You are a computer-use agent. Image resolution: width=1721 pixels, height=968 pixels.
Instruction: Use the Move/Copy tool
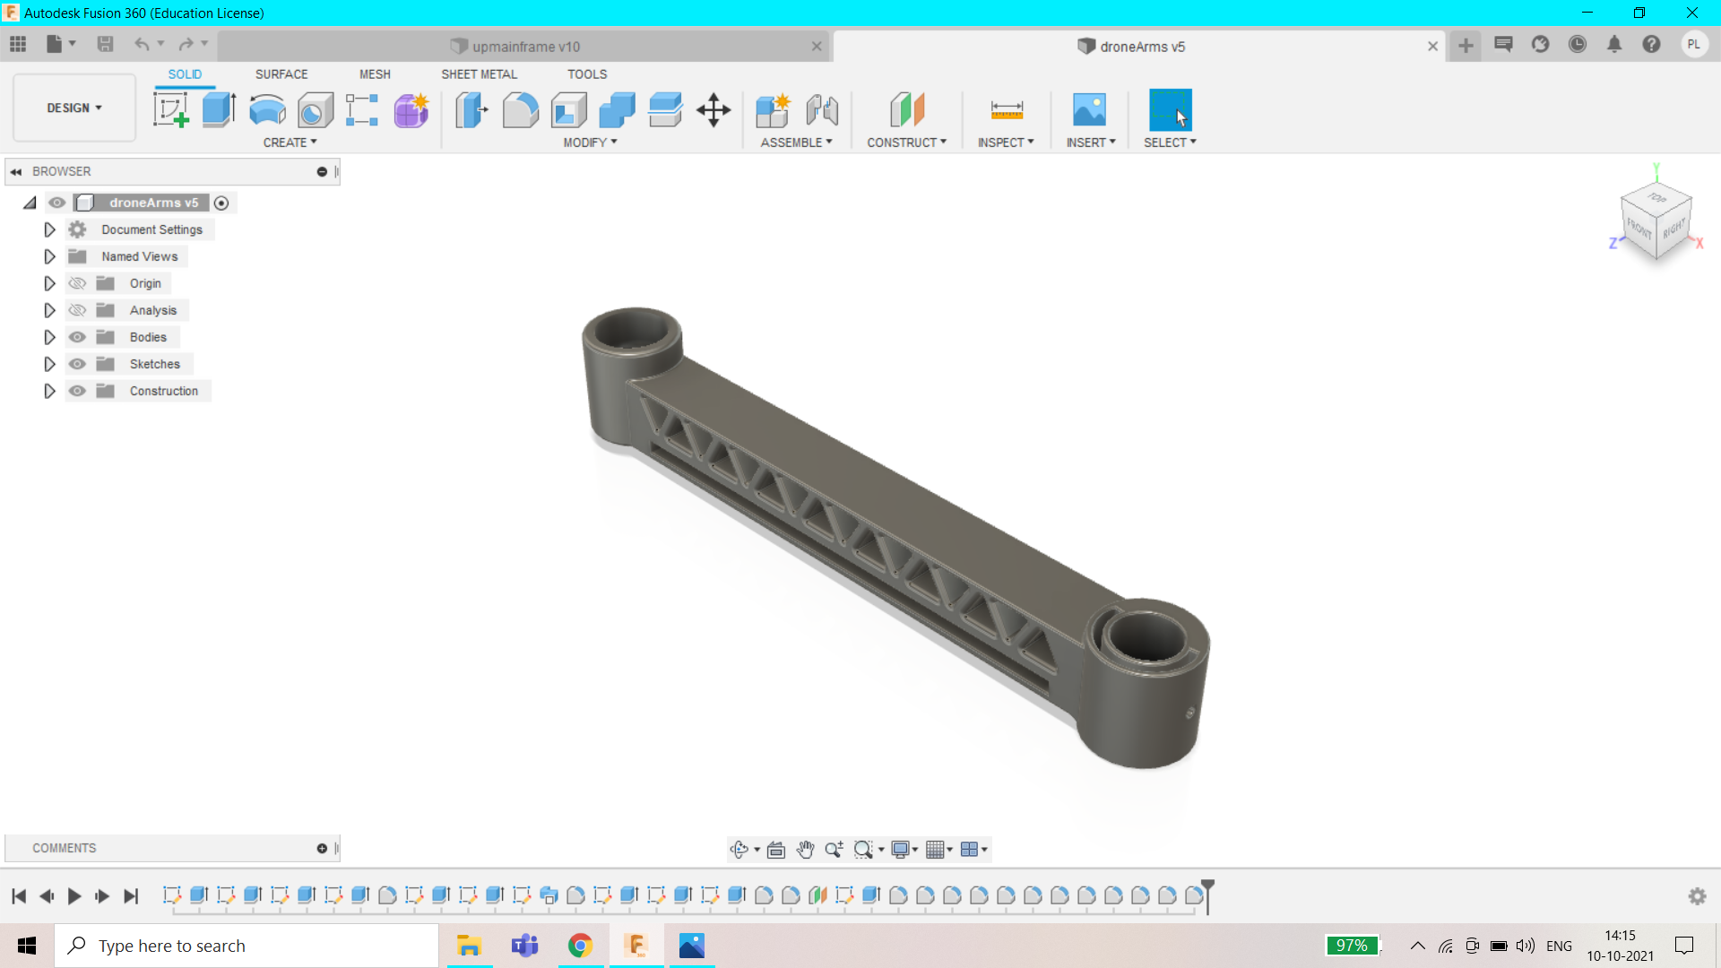coord(714,109)
